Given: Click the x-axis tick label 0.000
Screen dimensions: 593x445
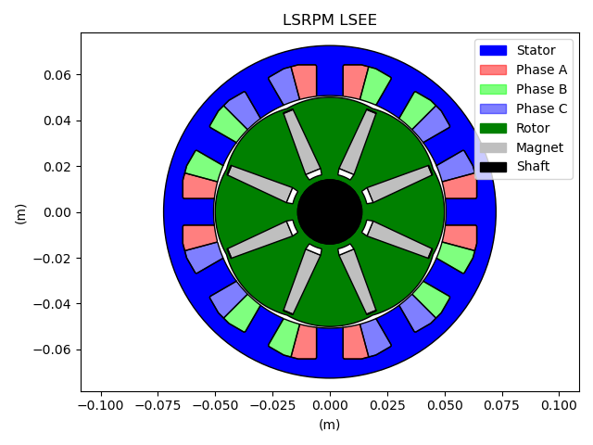Looking at the screenshot, I should click(330, 405).
